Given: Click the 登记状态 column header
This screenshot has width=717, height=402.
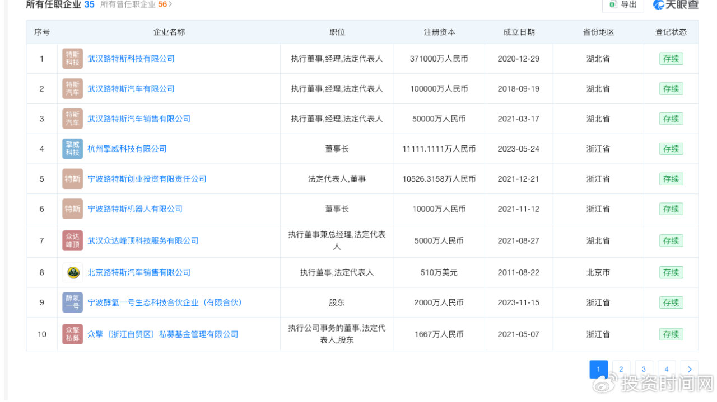Looking at the screenshot, I should pyautogui.click(x=671, y=32).
